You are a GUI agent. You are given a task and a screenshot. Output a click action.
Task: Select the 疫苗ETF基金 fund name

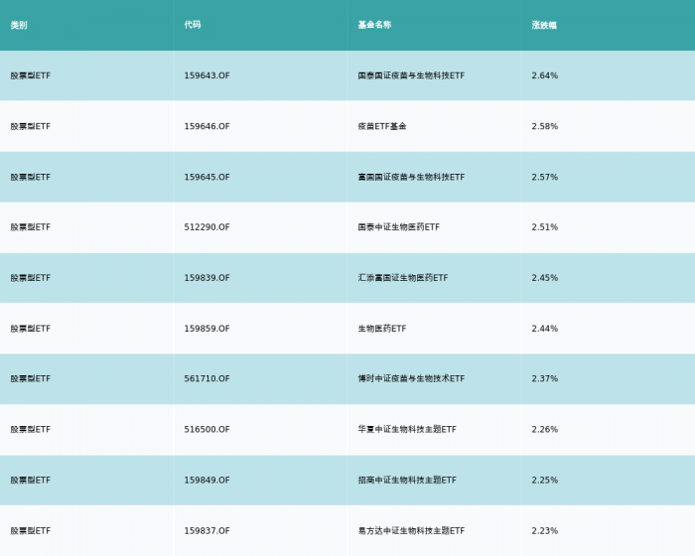382,126
